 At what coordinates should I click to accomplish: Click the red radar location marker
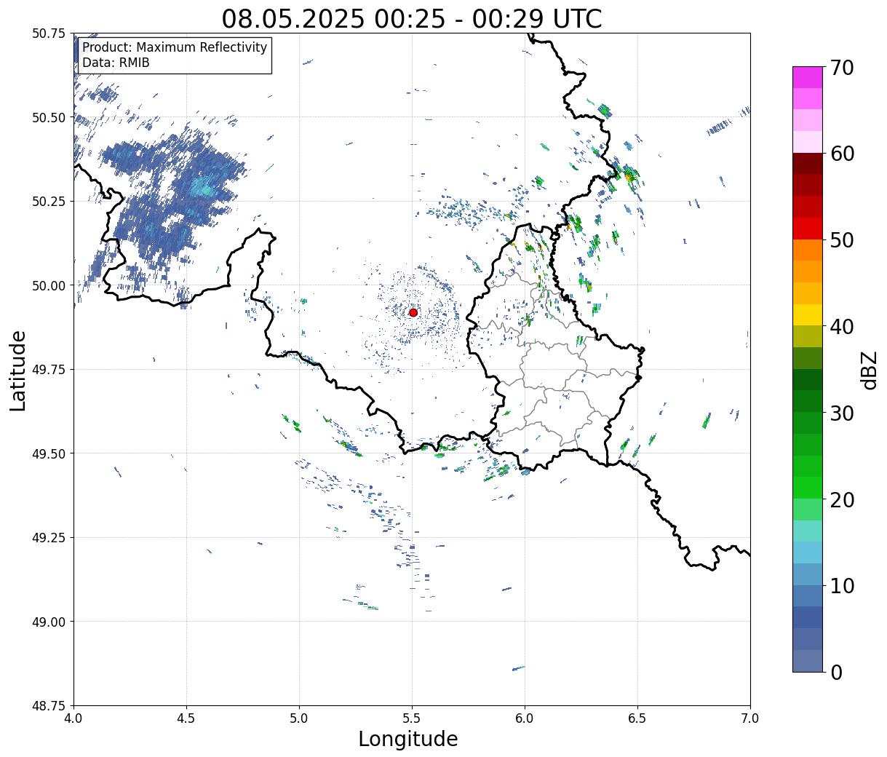click(x=413, y=312)
